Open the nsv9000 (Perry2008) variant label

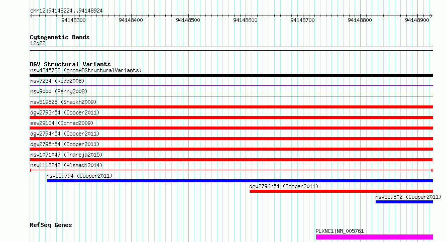[59, 91]
